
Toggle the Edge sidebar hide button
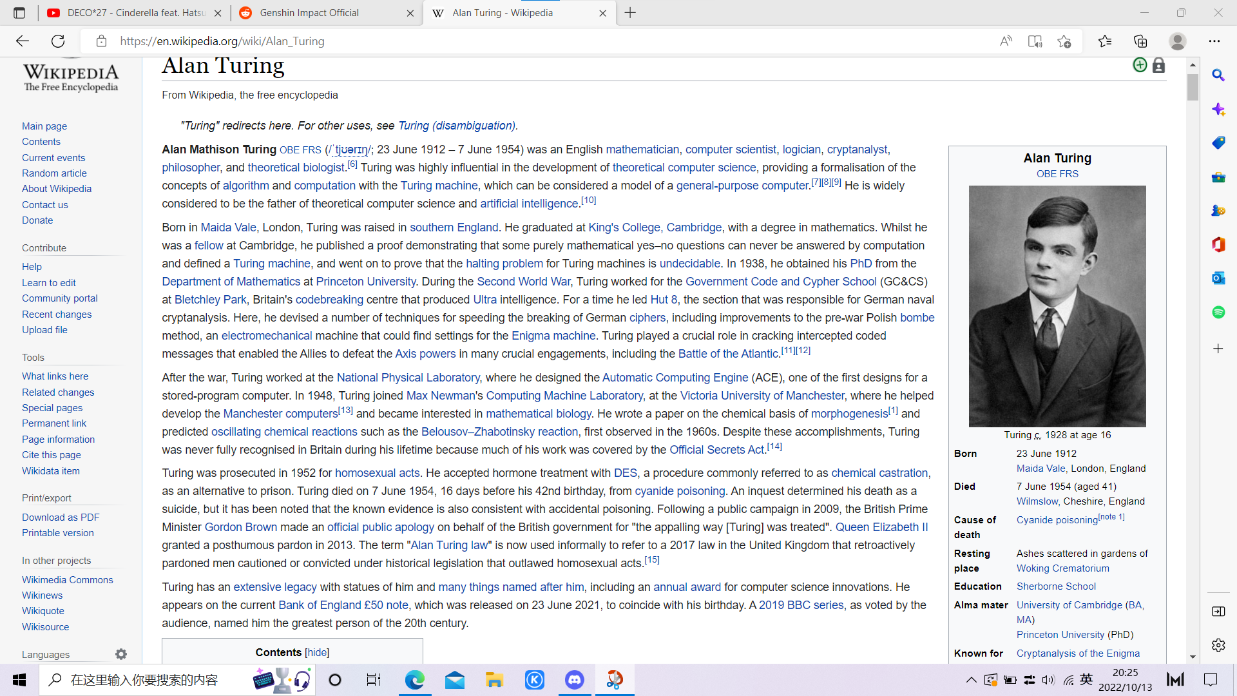pyautogui.click(x=1218, y=611)
